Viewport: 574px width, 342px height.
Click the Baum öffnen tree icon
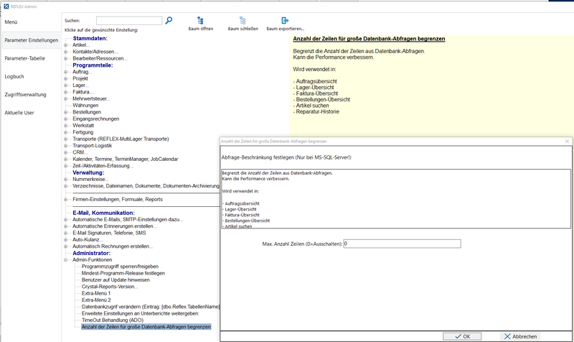tap(200, 21)
